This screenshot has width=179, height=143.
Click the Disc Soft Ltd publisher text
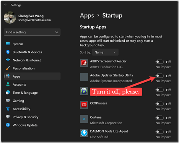[99, 137]
